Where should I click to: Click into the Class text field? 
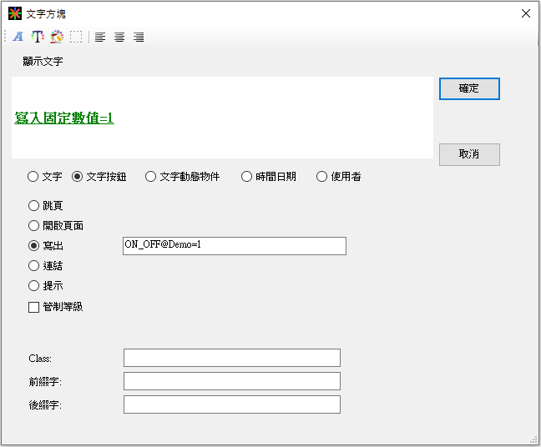pos(231,358)
